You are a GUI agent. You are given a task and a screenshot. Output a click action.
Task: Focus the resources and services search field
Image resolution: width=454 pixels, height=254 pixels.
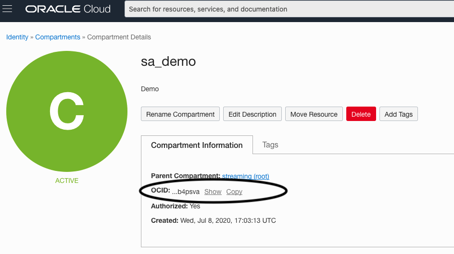tap(289, 9)
